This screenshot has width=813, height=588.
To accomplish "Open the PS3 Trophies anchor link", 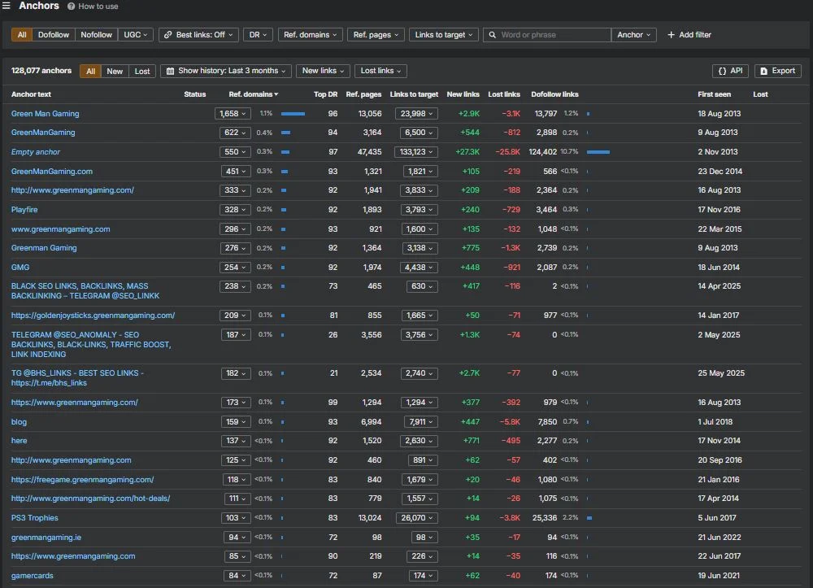I will (x=35, y=518).
